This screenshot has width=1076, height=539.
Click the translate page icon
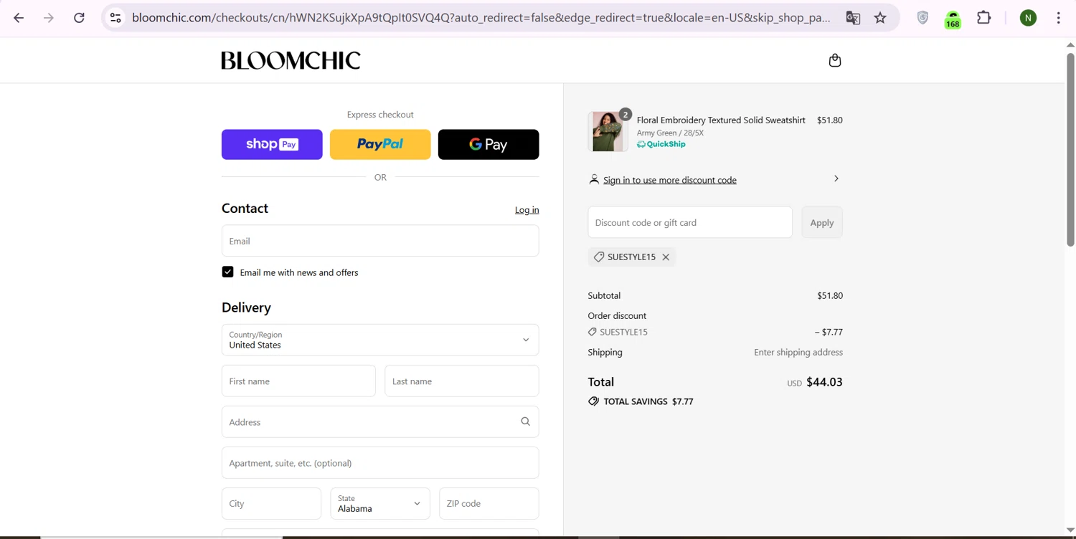[x=853, y=18]
